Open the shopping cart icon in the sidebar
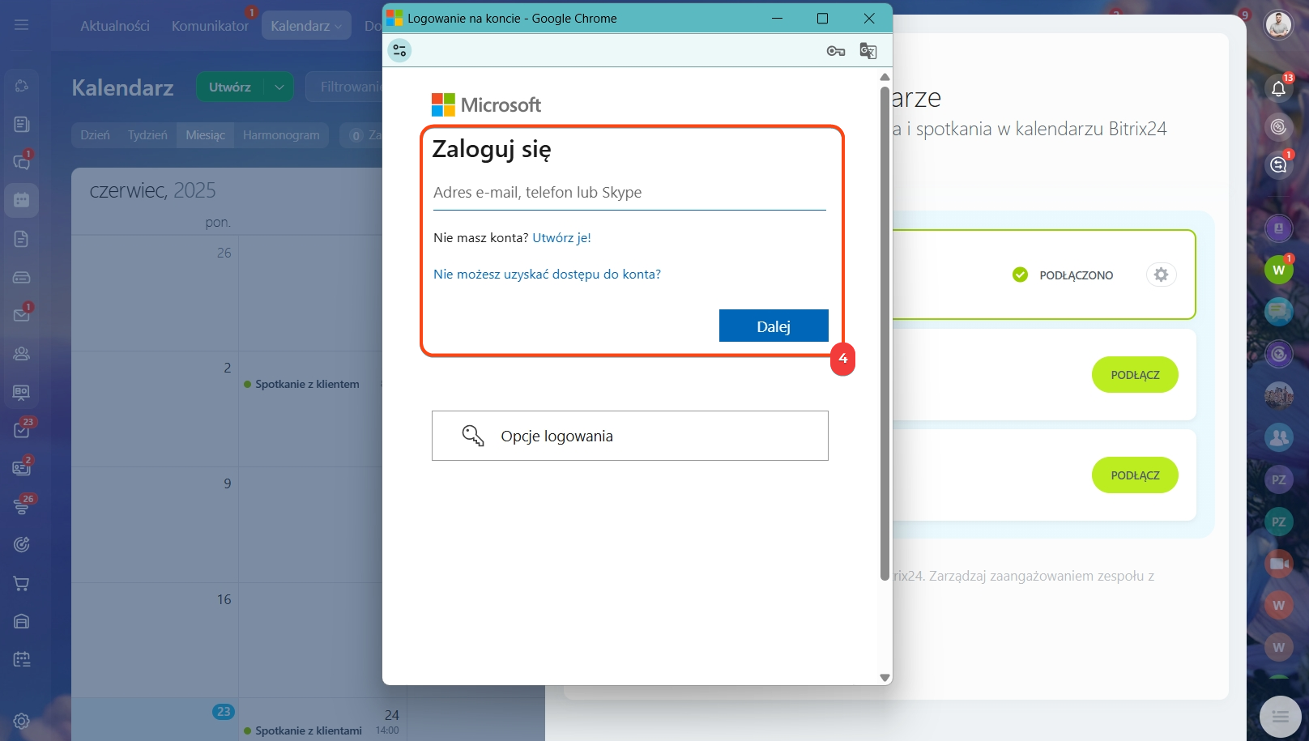 point(22,583)
